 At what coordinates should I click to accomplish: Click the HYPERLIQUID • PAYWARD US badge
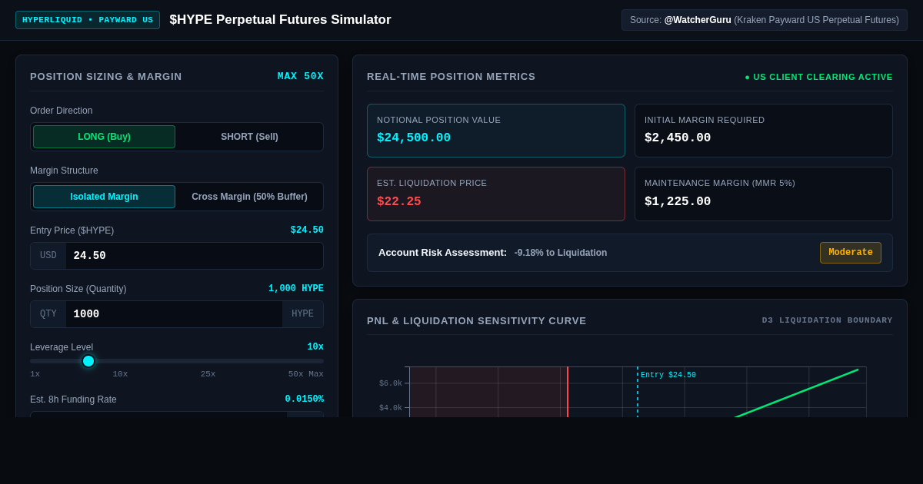pos(88,20)
